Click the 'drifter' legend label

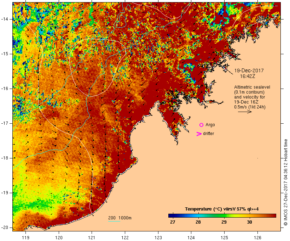coord(208,134)
